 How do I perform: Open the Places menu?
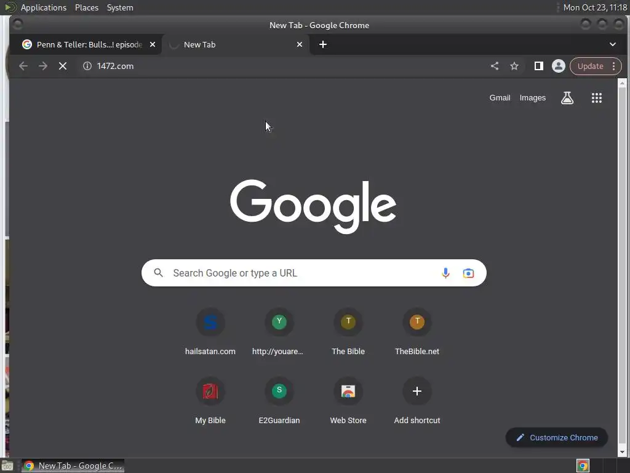[x=87, y=7]
